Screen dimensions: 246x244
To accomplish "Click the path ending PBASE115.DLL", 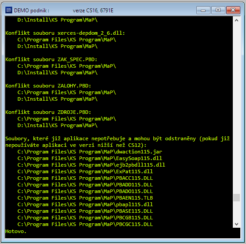I will [85, 211].
